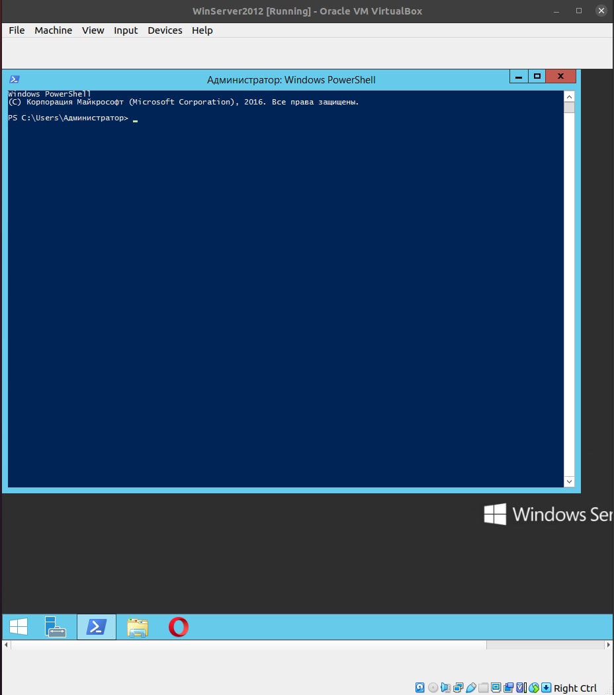Click the optical drive status icon
Image resolution: width=614 pixels, height=695 pixels.
(x=433, y=688)
